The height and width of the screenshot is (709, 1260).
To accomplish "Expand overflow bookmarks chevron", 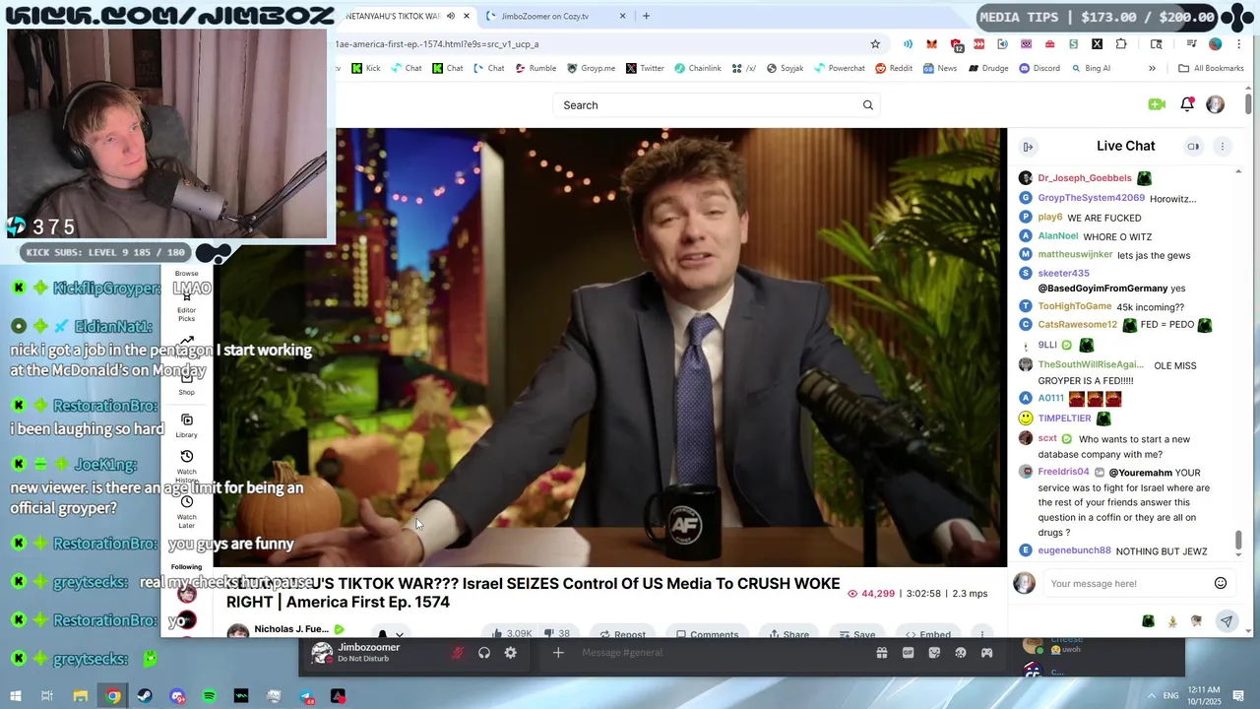I will click(1152, 68).
